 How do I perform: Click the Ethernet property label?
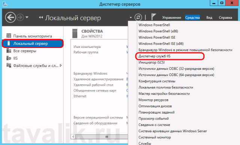pos(80,96)
